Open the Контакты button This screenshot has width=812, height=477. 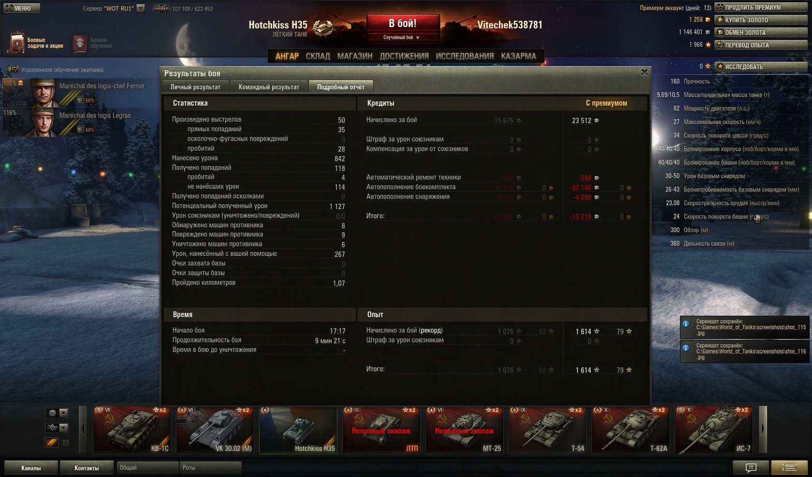(87, 468)
